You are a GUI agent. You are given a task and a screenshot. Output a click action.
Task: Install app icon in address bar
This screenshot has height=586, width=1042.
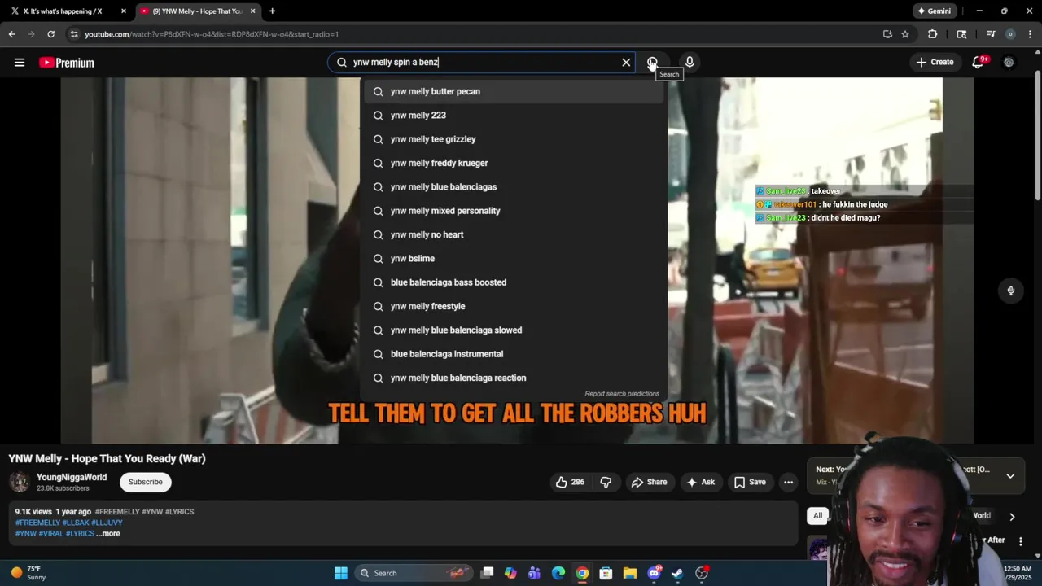pos(887,34)
